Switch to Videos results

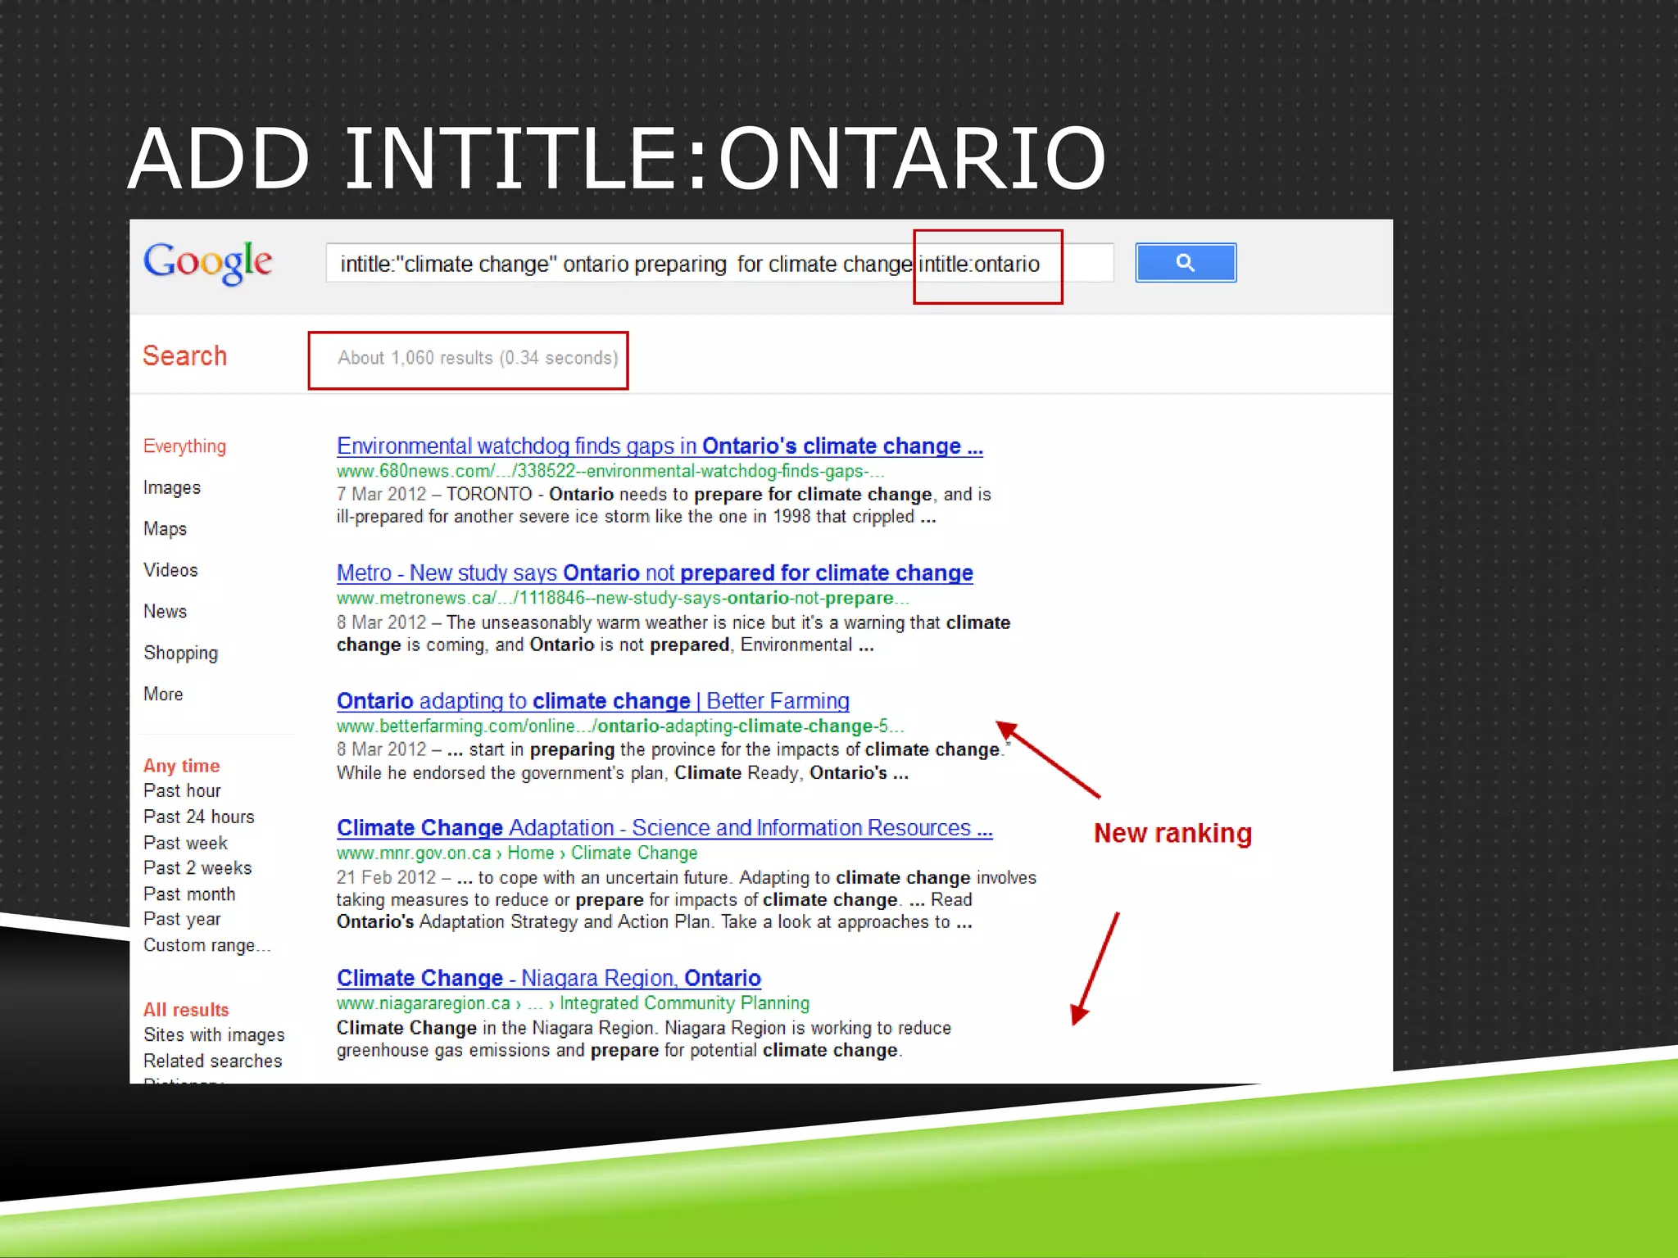[170, 570]
